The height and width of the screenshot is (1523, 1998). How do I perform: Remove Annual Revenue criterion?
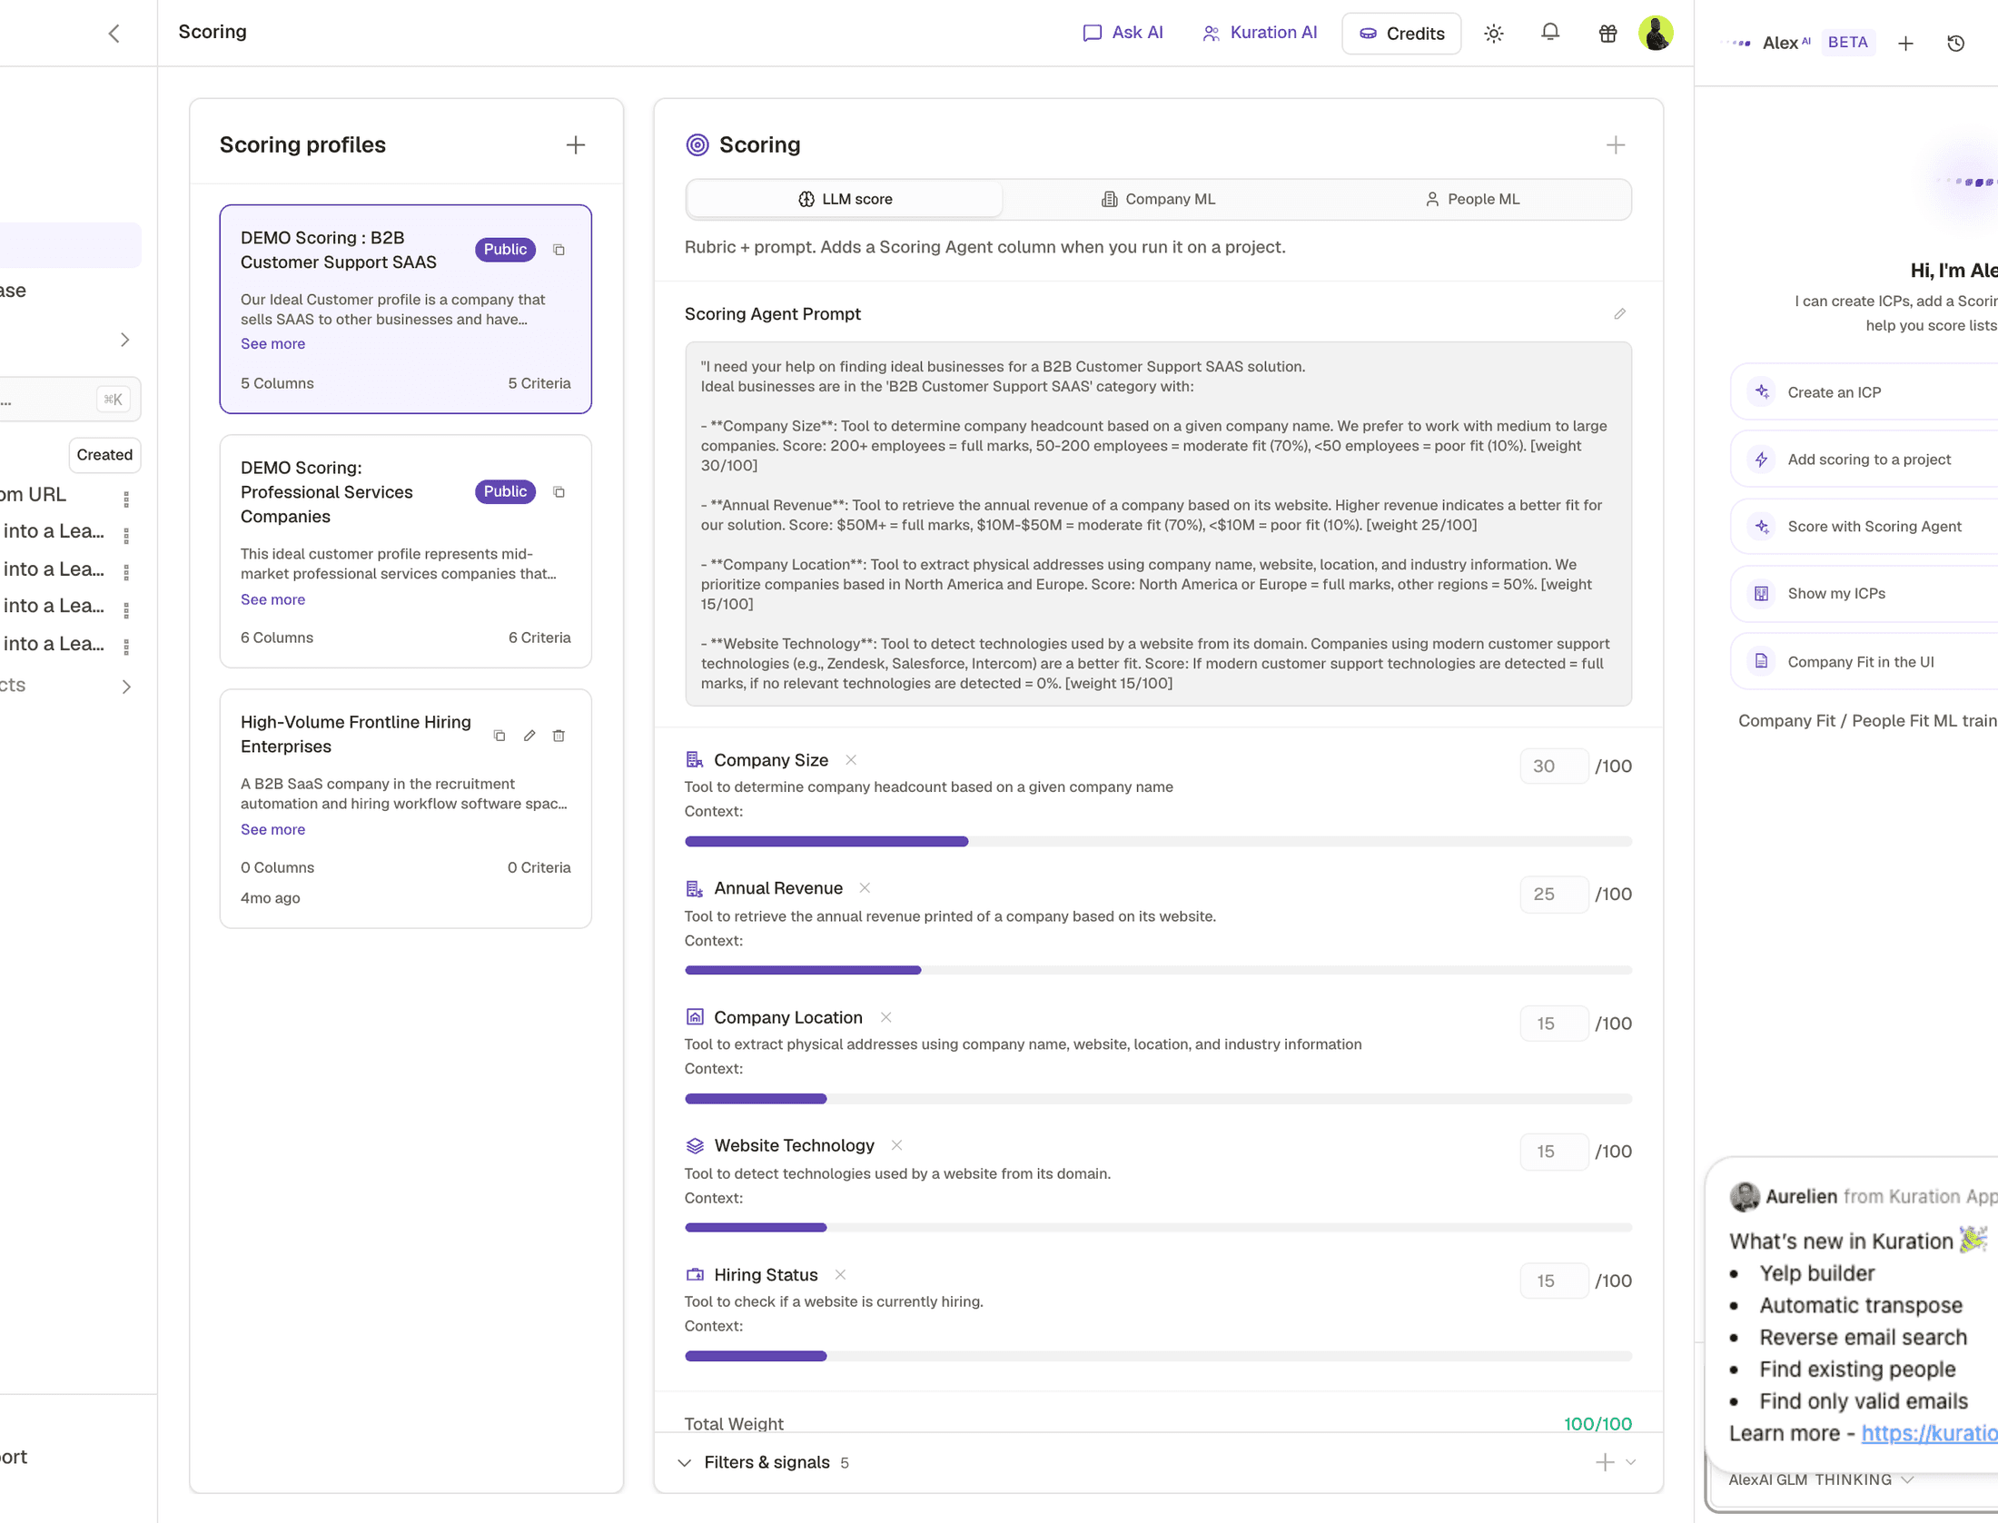pyautogui.click(x=865, y=888)
